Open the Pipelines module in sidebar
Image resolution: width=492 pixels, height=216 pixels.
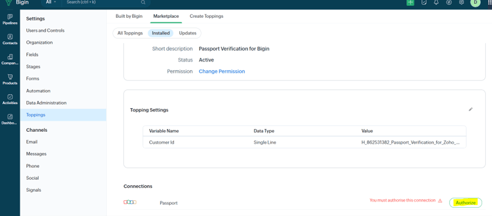coord(10,19)
